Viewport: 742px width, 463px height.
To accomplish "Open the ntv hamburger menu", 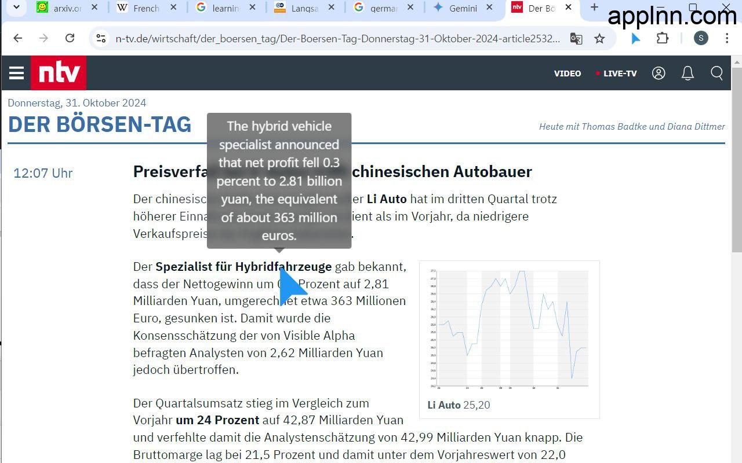I will click(17, 73).
